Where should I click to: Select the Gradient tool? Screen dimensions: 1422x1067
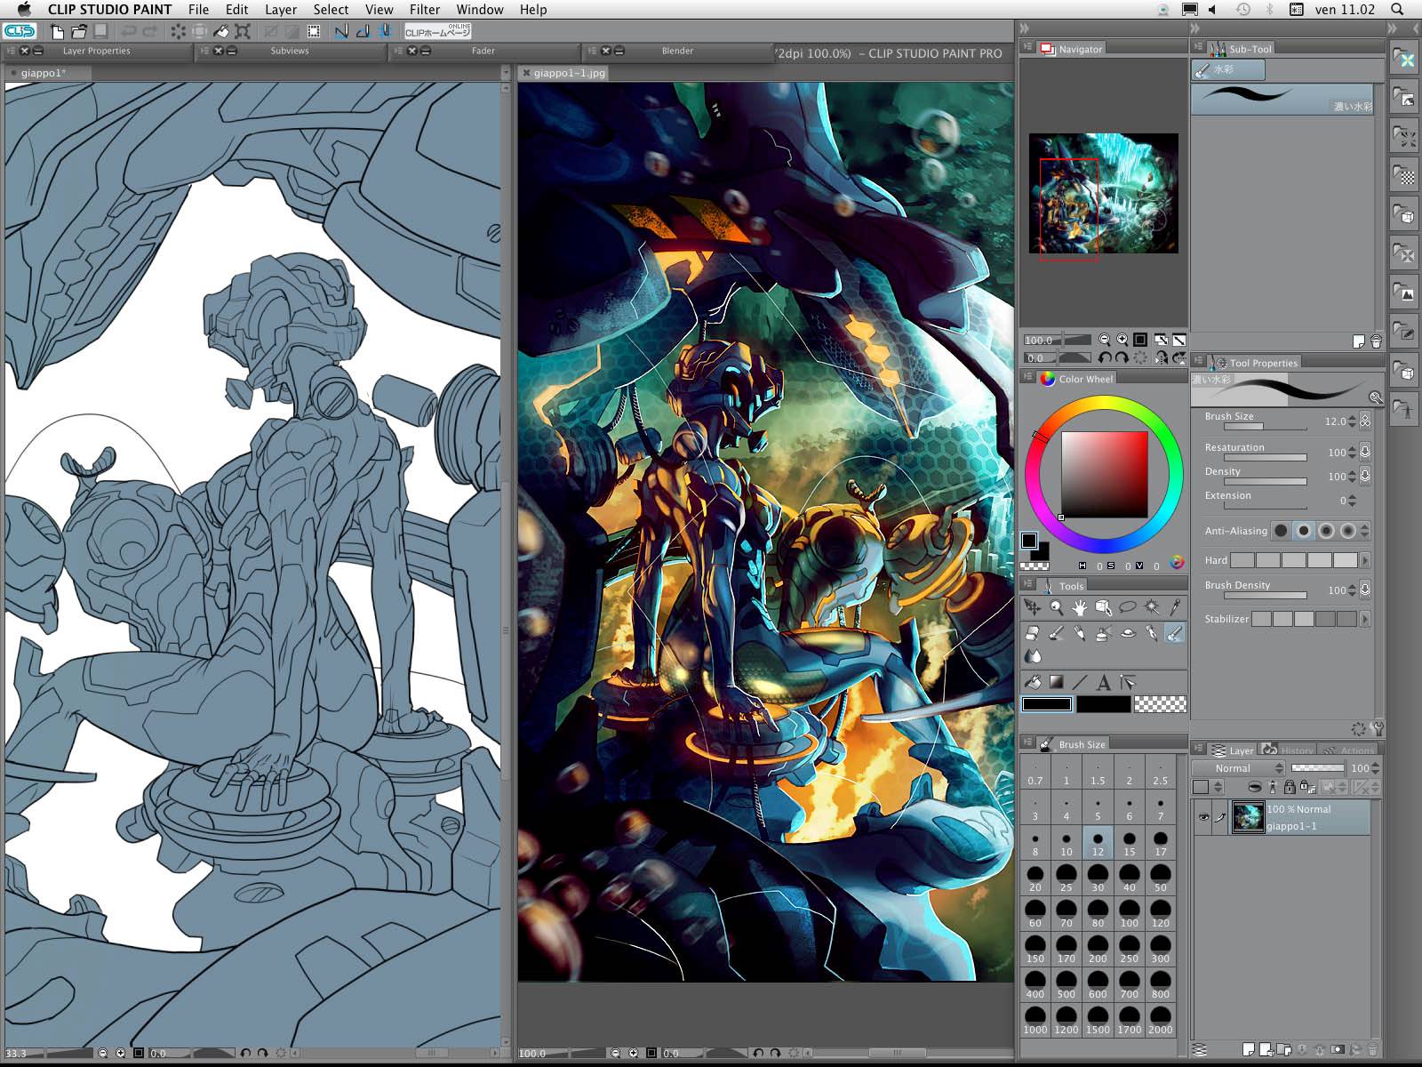pyautogui.click(x=1058, y=683)
